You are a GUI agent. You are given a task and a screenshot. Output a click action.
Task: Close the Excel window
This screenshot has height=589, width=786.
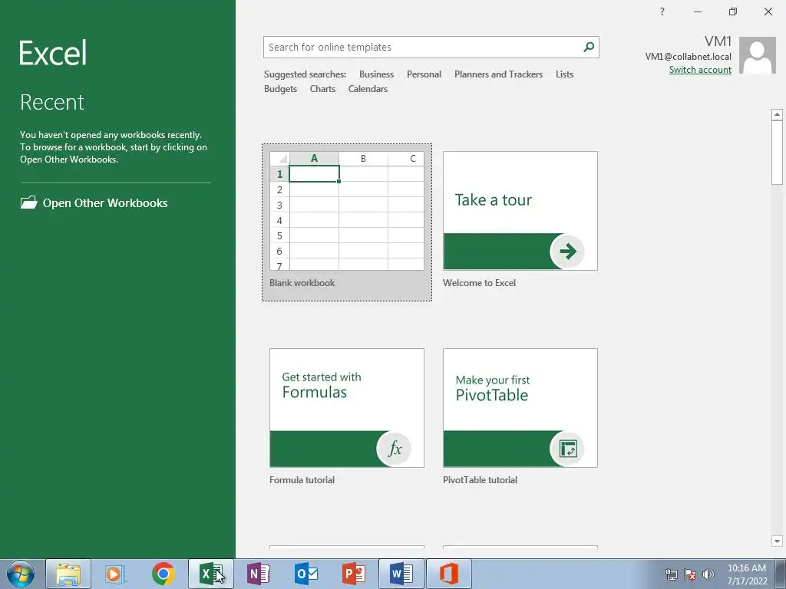(768, 12)
